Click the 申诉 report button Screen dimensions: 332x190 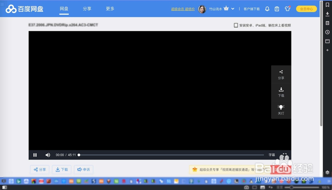coord(83,169)
